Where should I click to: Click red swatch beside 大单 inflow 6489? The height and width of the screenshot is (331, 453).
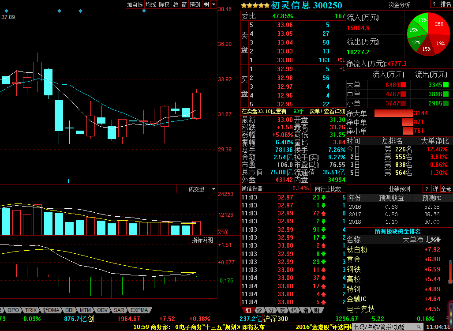coord(403,85)
